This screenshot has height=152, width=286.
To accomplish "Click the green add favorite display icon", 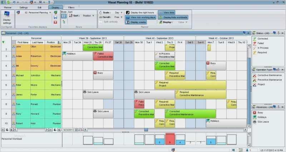I will click(55, 12).
